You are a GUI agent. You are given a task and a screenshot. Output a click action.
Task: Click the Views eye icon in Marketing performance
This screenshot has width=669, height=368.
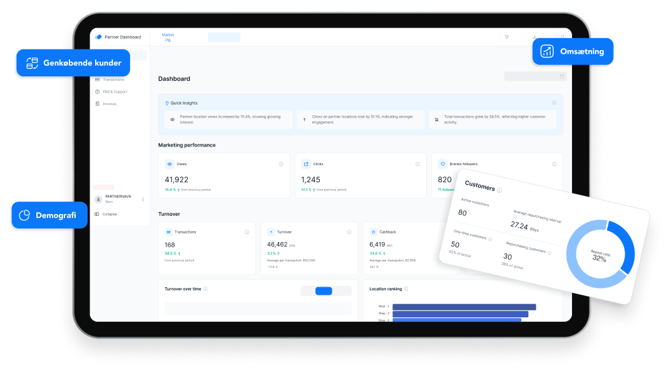pos(170,164)
